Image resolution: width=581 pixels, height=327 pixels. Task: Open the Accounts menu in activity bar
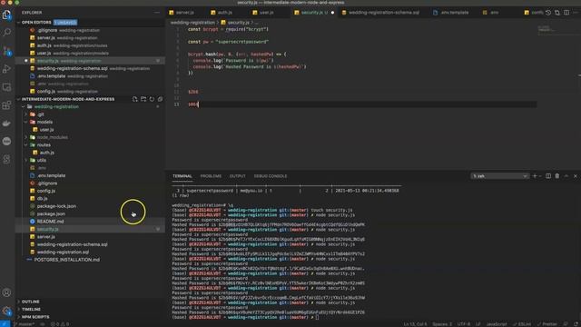click(6, 292)
